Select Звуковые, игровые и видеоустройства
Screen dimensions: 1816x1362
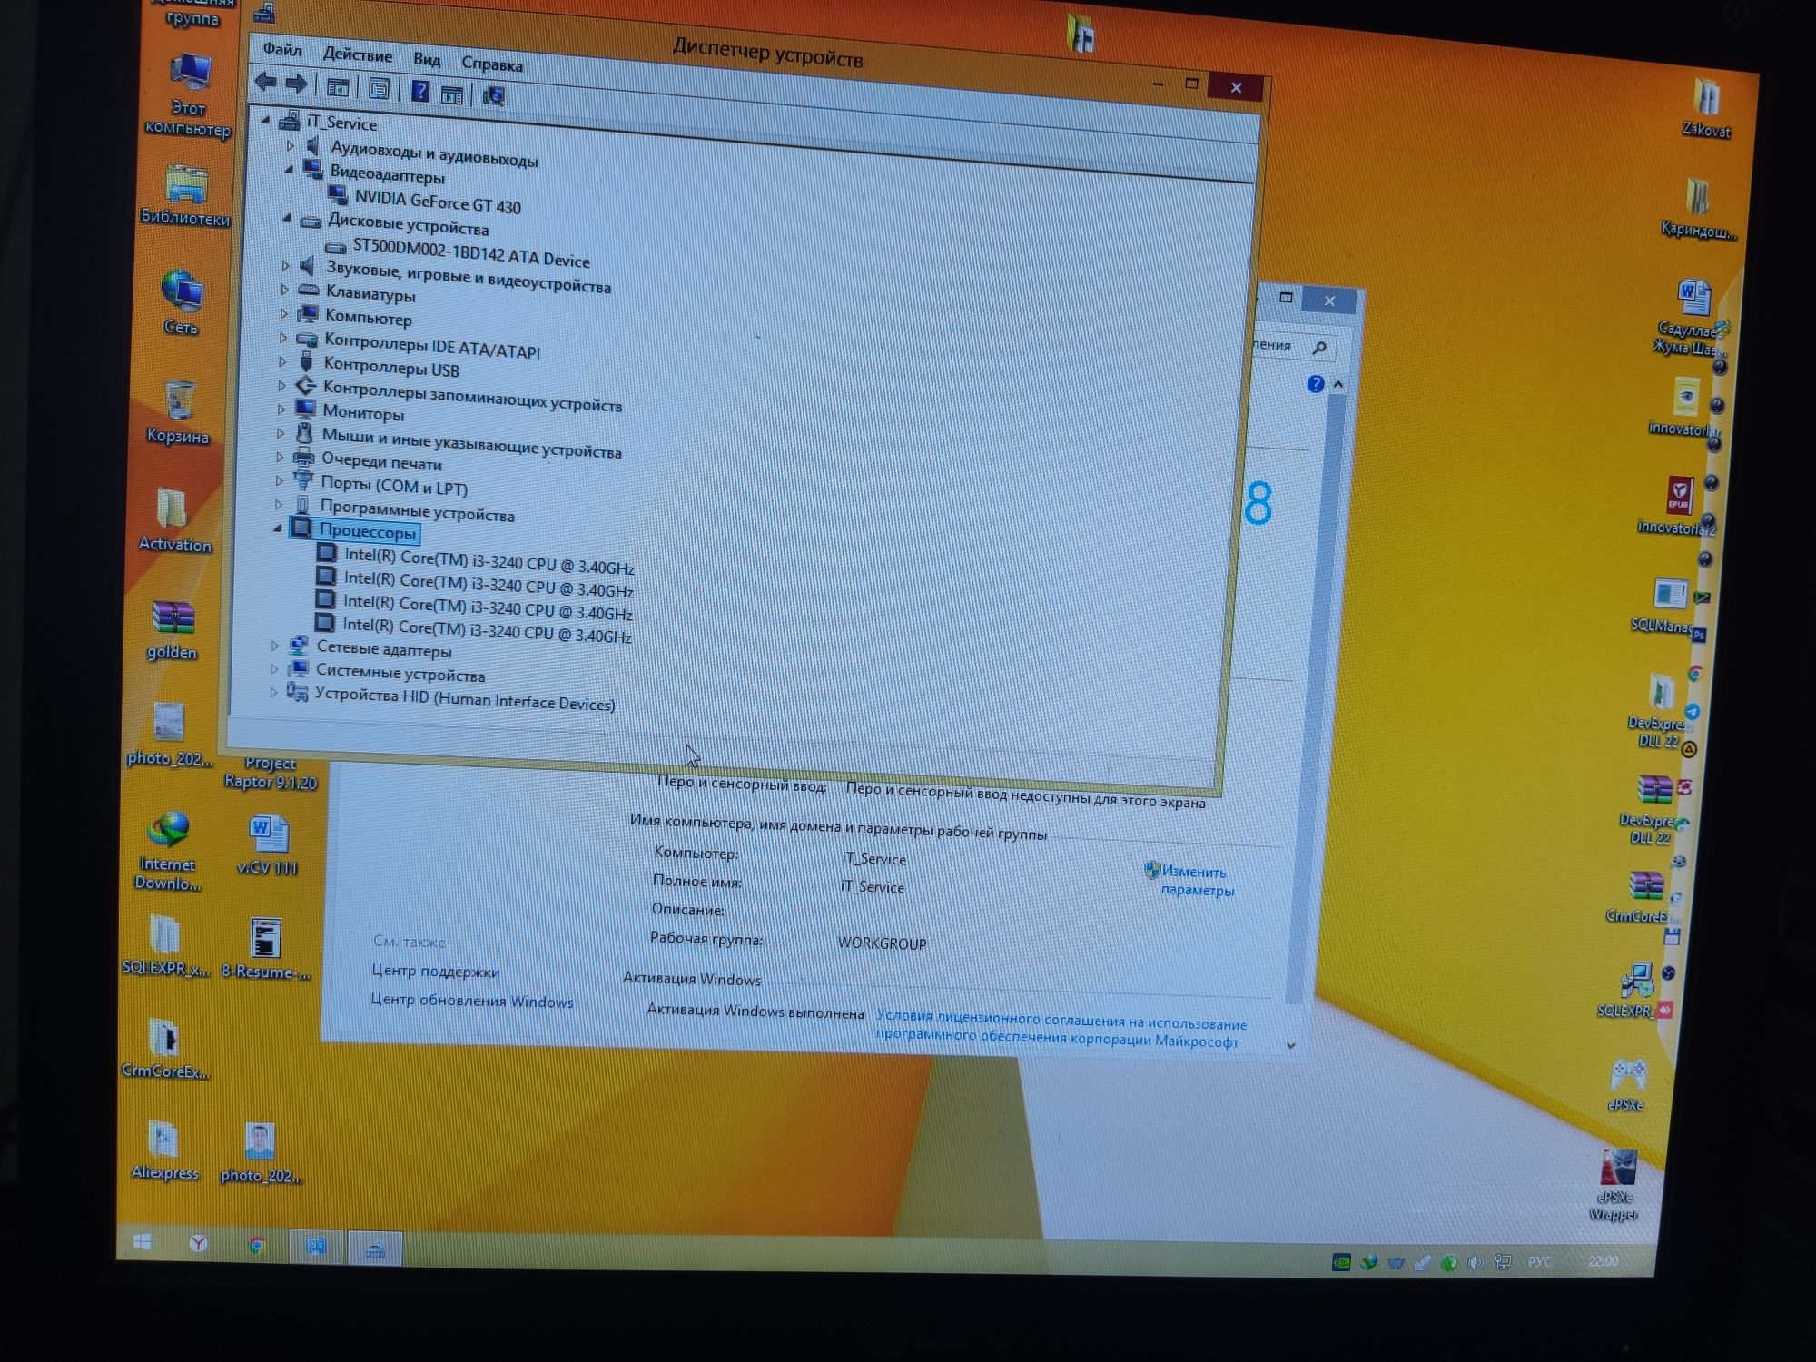[x=468, y=277]
